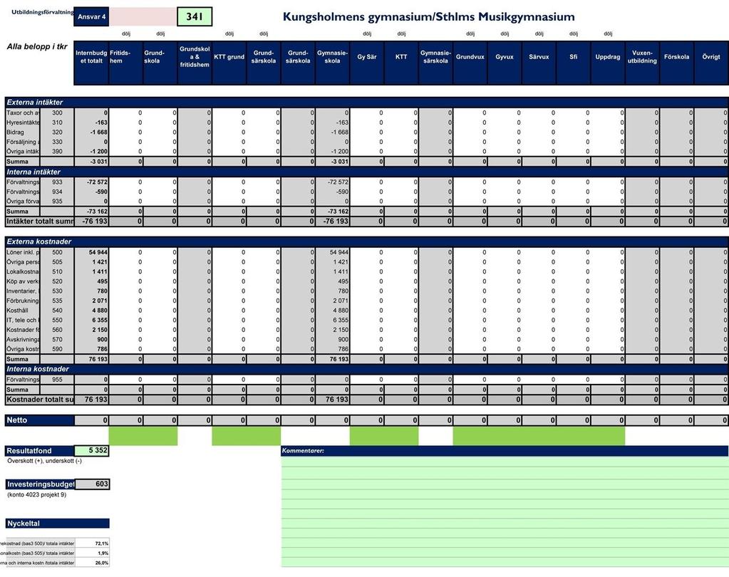
Task: Click the dölj link above Fritidshem column
Action: (126, 34)
